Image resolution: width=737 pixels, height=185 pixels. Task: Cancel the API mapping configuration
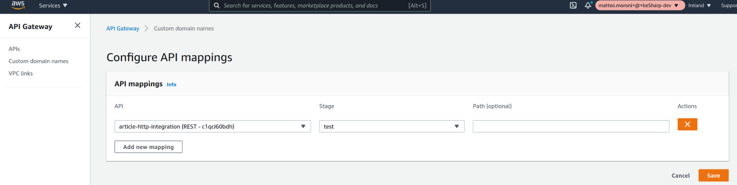click(680, 175)
